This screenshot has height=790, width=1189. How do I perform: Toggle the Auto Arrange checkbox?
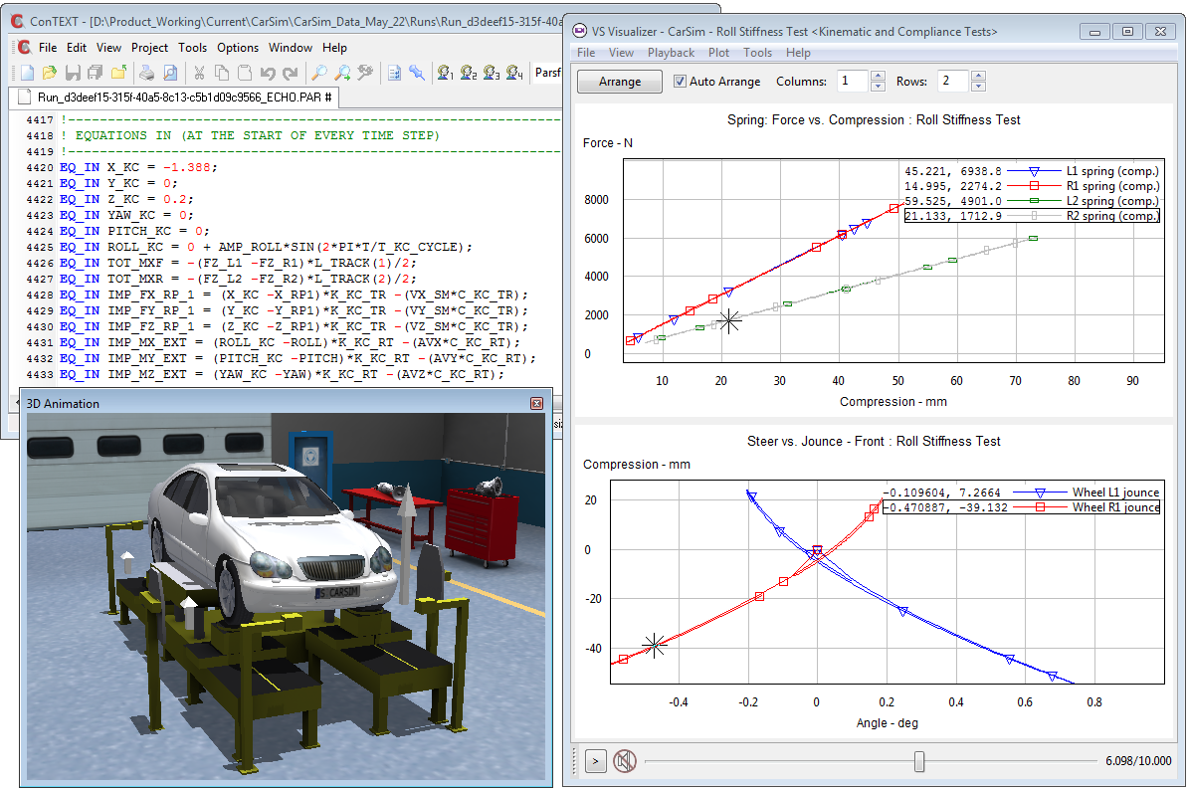tap(681, 82)
